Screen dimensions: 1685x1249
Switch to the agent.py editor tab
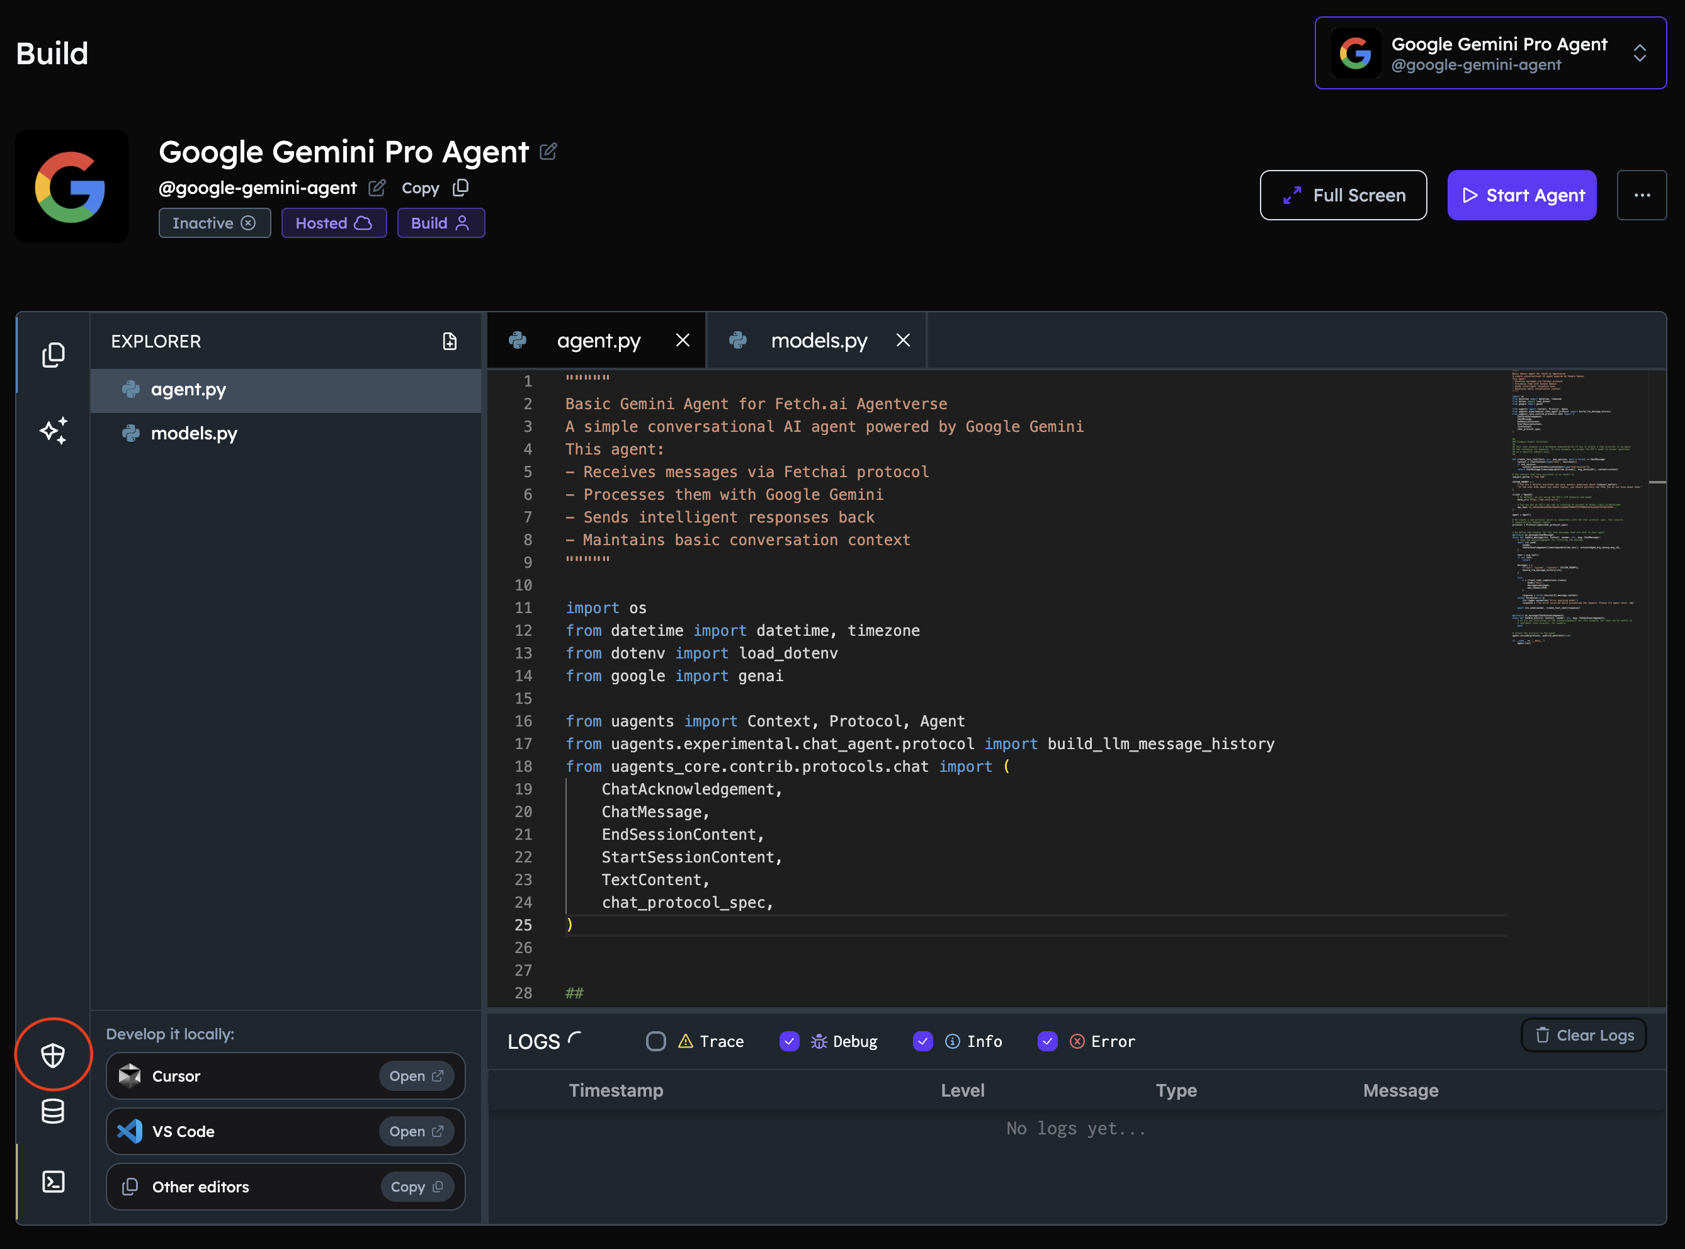coord(597,340)
